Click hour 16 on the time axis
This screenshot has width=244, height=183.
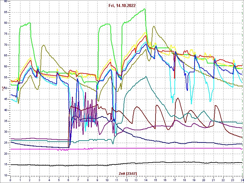coord(165,180)
